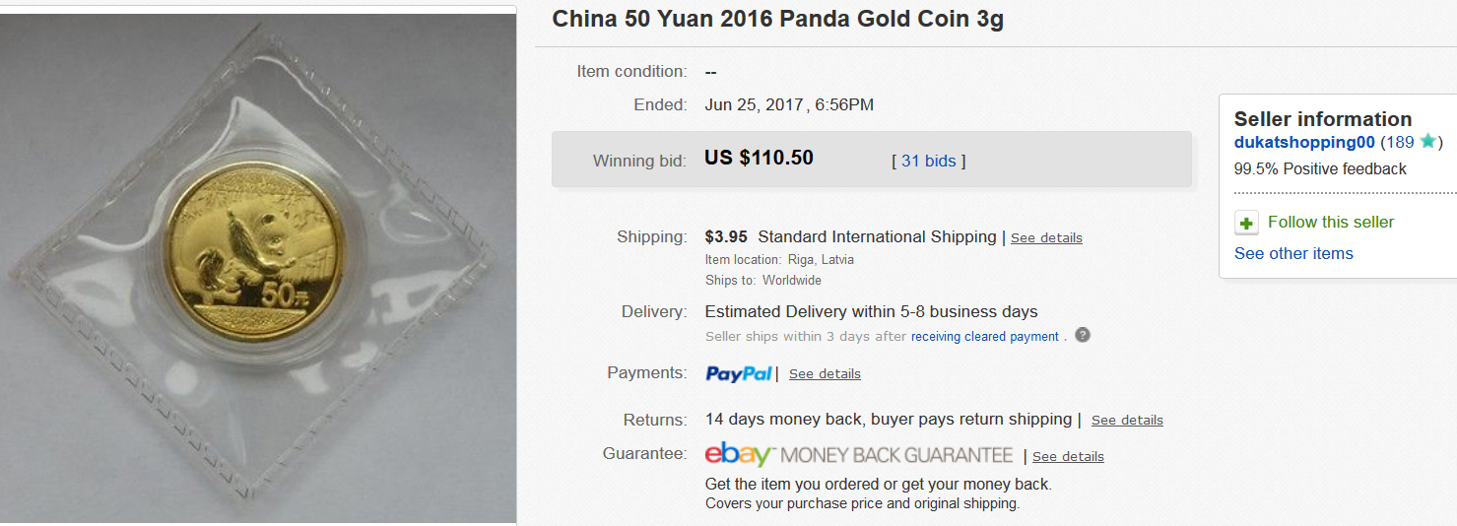Click the teal feedback star icon
Screen dimensions: 1457x526
[x=1427, y=142]
